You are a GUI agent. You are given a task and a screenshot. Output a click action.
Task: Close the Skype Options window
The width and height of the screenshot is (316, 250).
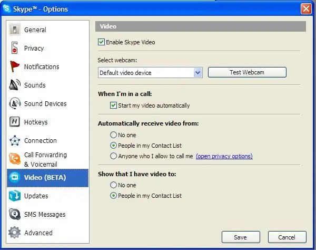[306, 9]
